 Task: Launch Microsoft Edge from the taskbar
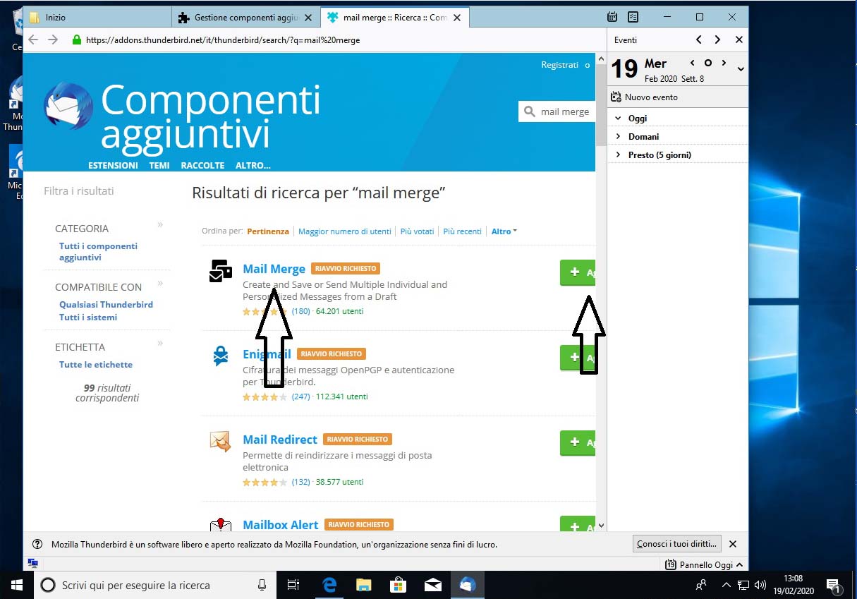pos(329,585)
